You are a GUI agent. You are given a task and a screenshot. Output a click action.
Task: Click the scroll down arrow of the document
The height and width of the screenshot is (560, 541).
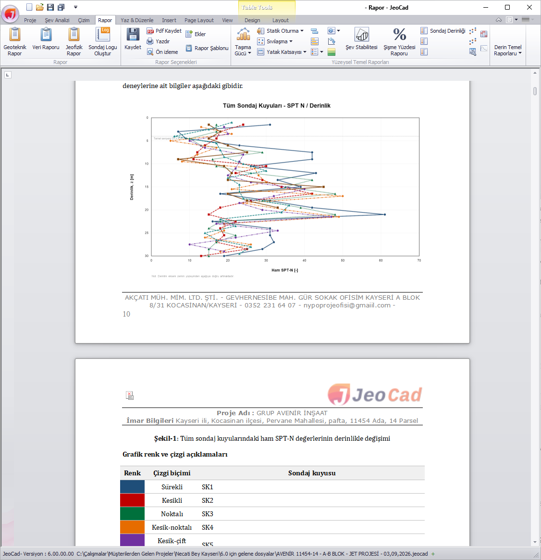(x=535, y=542)
